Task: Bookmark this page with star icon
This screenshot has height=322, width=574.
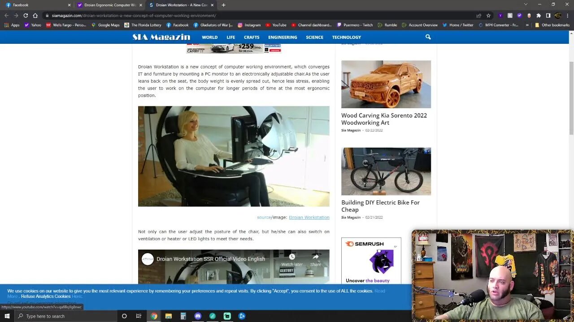Action: [488, 15]
